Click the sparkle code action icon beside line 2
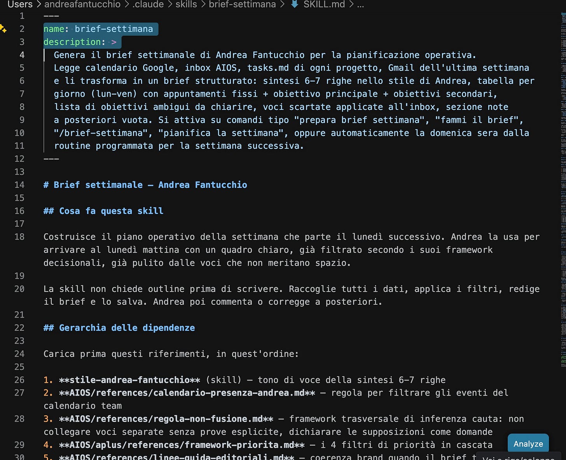The image size is (566, 460). (3, 28)
